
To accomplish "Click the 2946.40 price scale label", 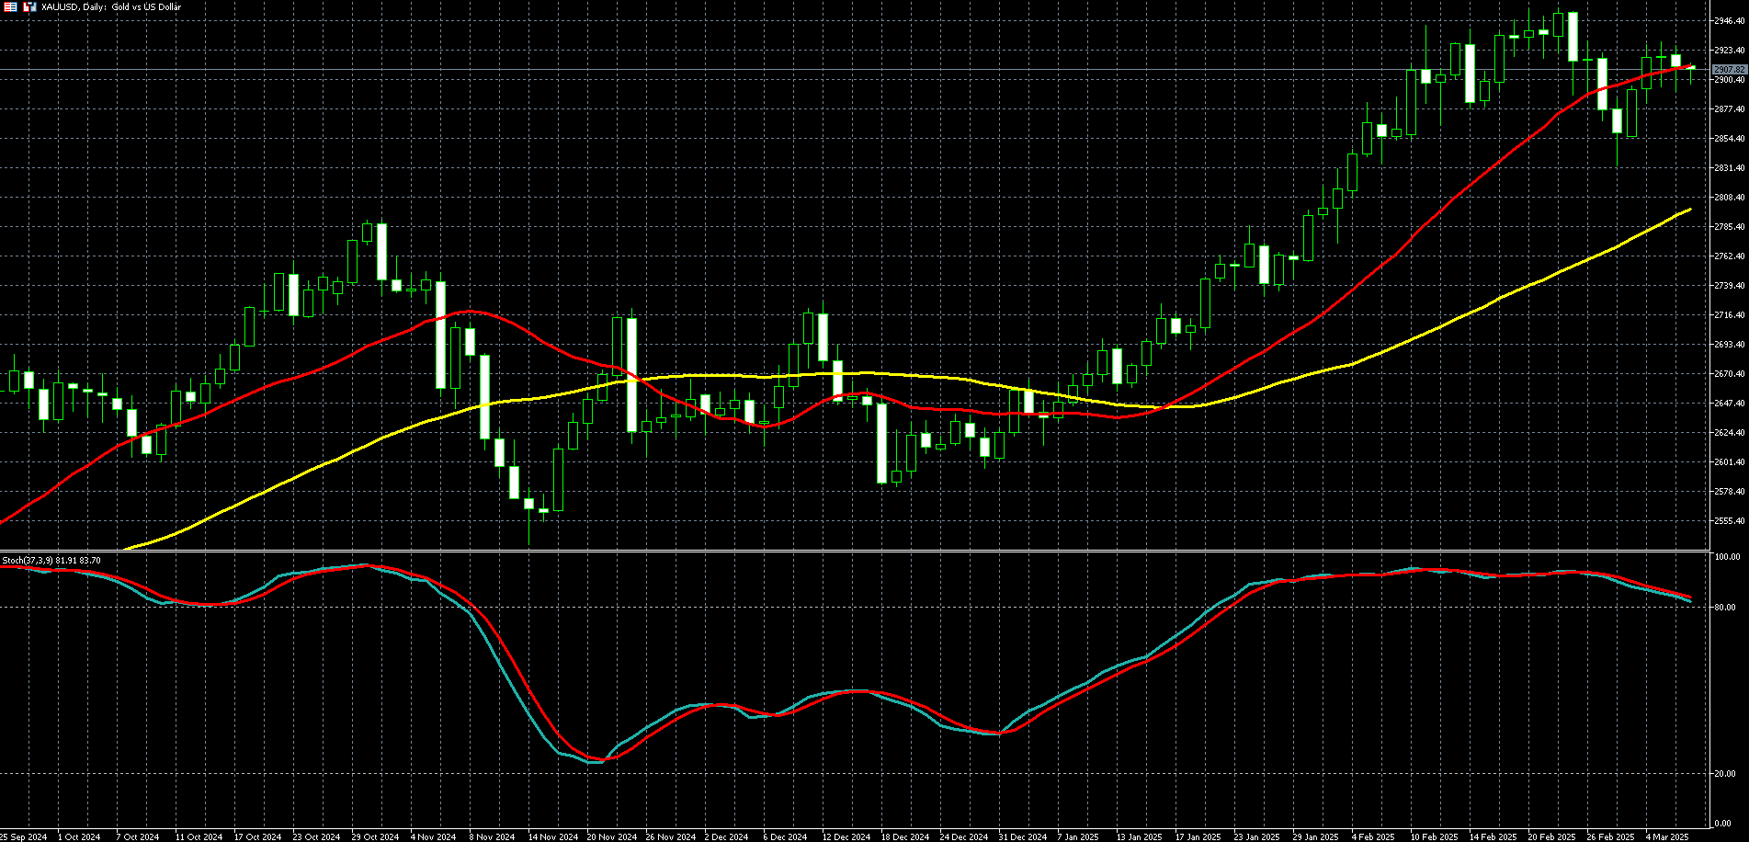I will pos(1729,20).
